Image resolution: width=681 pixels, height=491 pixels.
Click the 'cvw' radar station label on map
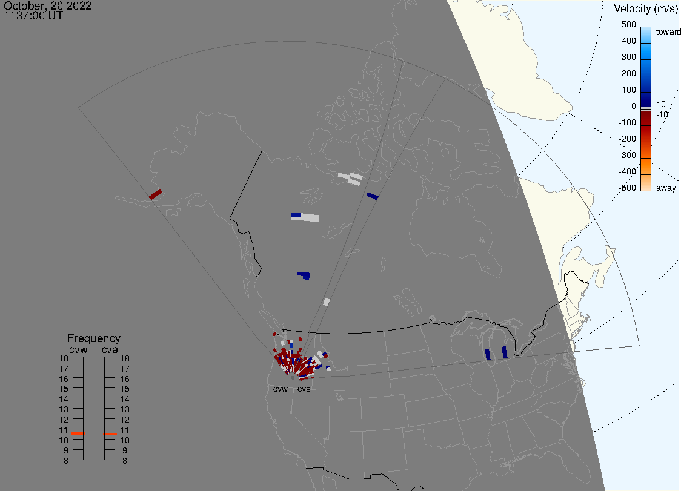tap(281, 389)
